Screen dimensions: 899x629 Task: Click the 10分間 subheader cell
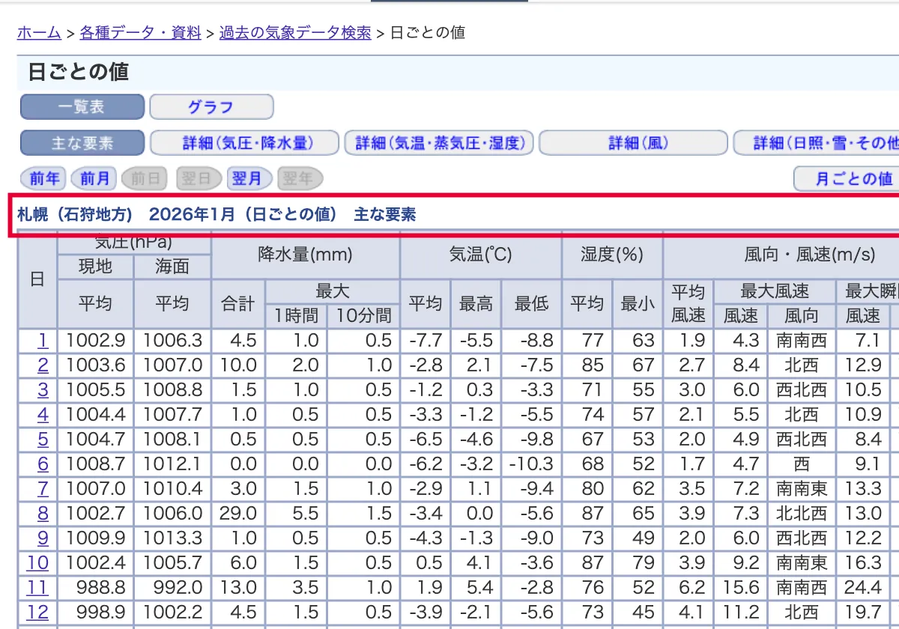point(363,316)
